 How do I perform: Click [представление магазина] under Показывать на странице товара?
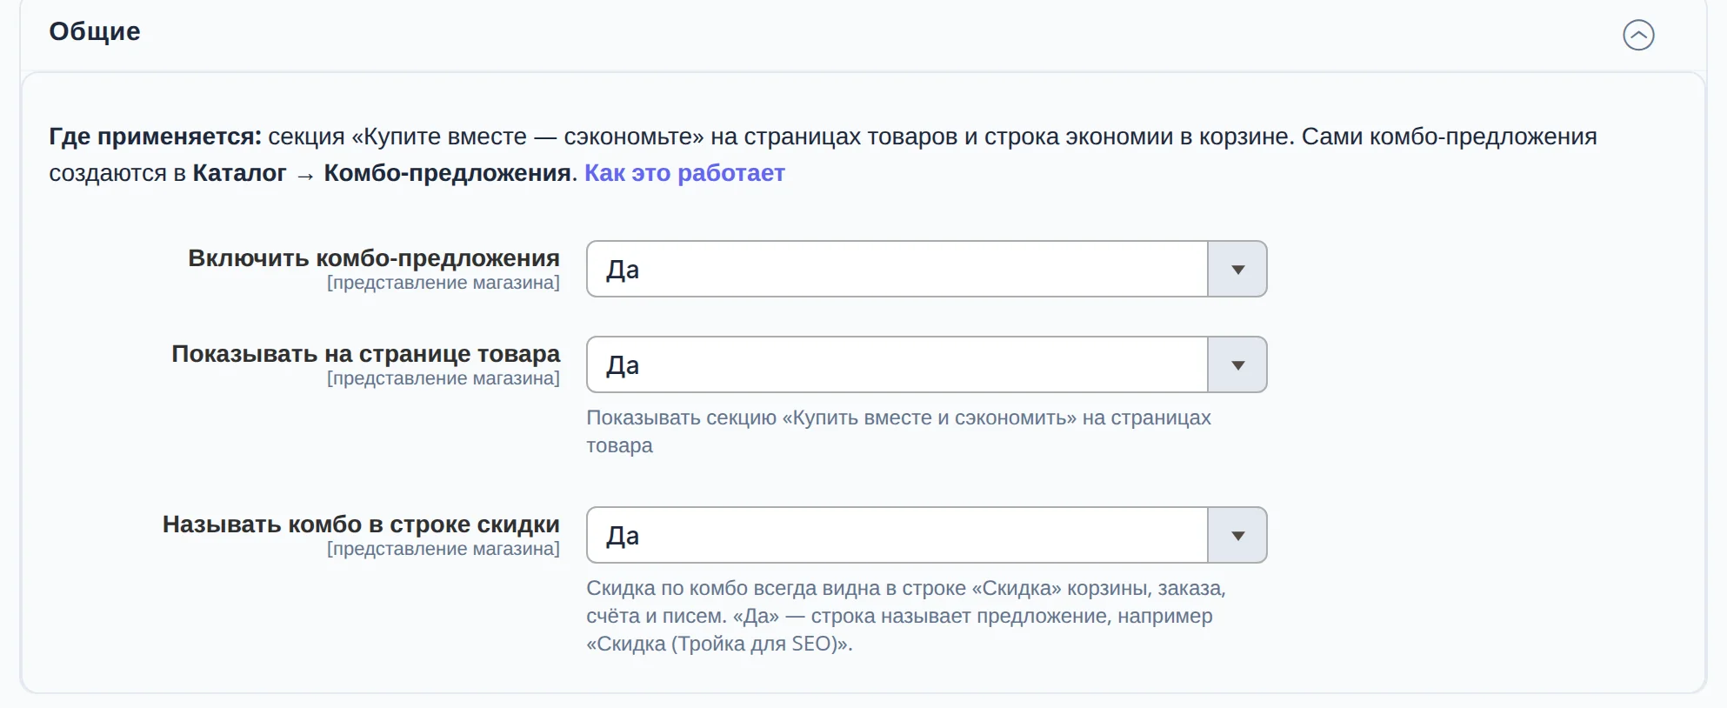[443, 378]
